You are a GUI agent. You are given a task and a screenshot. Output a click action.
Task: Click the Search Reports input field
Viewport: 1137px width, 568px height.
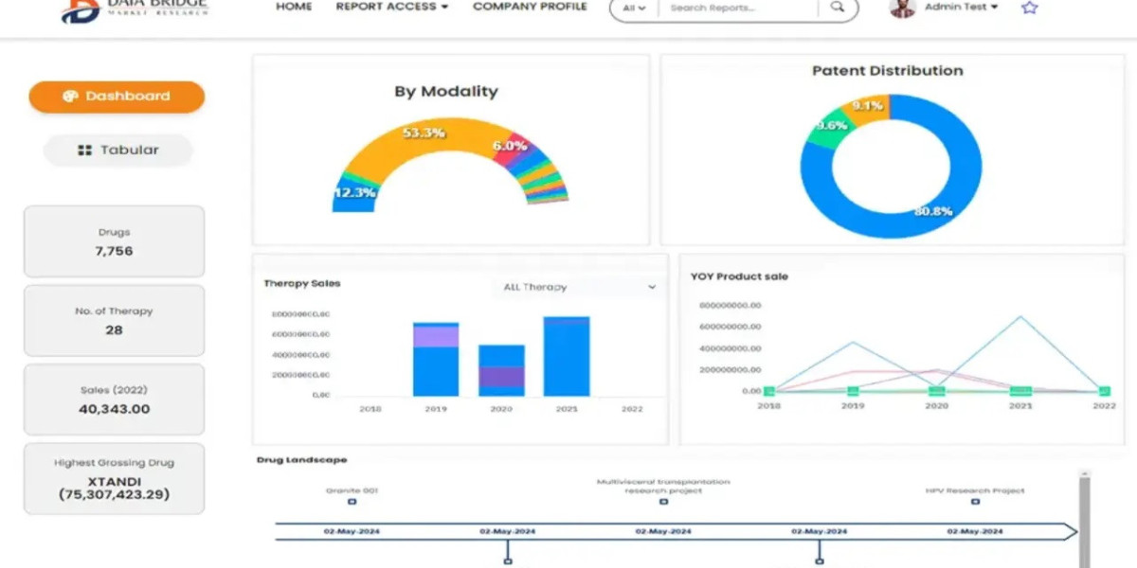739,9
